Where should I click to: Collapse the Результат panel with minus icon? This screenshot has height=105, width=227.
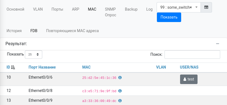[217, 44]
